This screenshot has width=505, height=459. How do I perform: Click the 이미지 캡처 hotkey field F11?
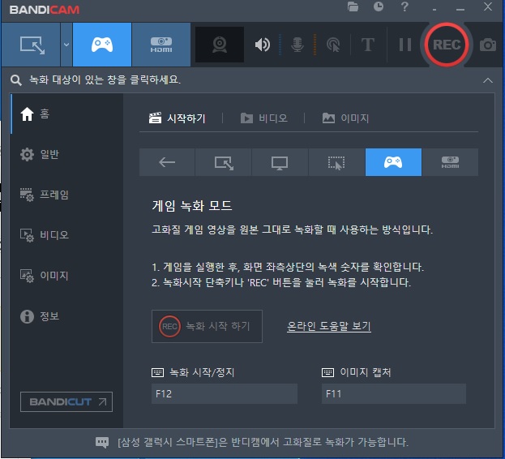[x=394, y=393]
